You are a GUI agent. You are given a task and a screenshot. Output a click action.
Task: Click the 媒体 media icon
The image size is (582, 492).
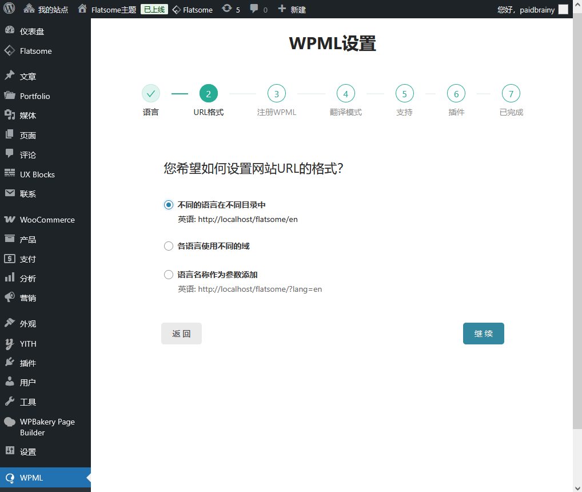click(10, 115)
